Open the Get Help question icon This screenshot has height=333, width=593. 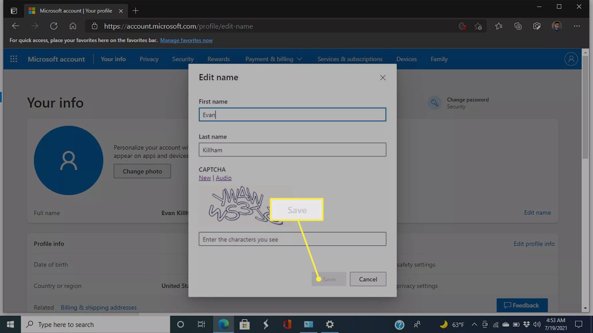click(x=399, y=325)
